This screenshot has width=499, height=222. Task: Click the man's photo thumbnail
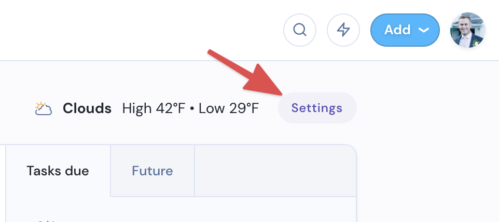(467, 30)
